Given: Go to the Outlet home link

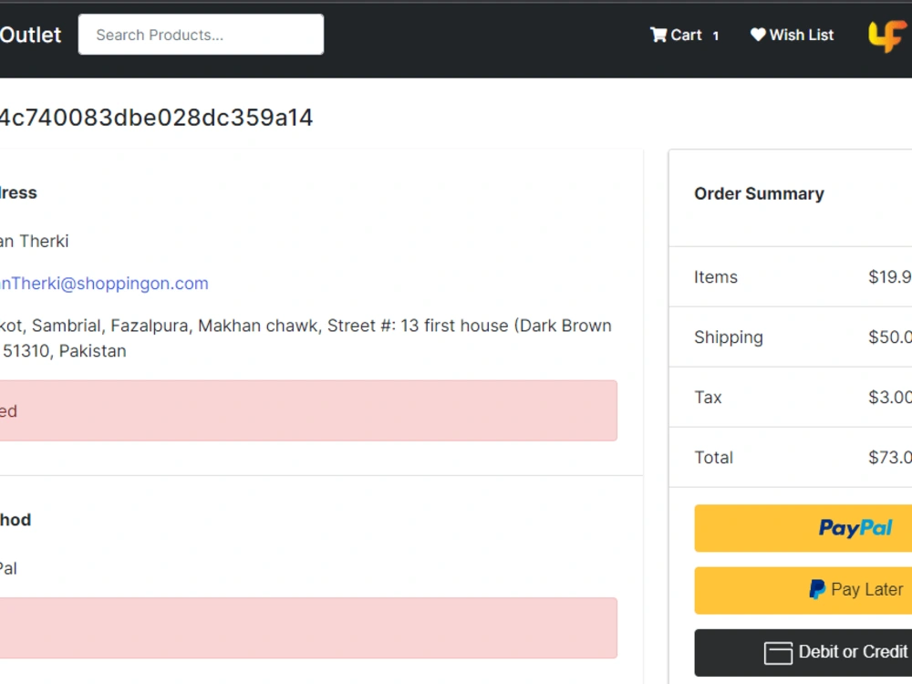Looking at the screenshot, I should pos(30,35).
